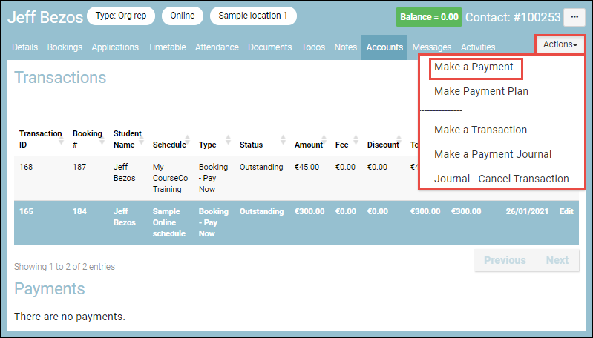Go to the Documents tab
Viewport: 593px width, 338px height.
269,47
